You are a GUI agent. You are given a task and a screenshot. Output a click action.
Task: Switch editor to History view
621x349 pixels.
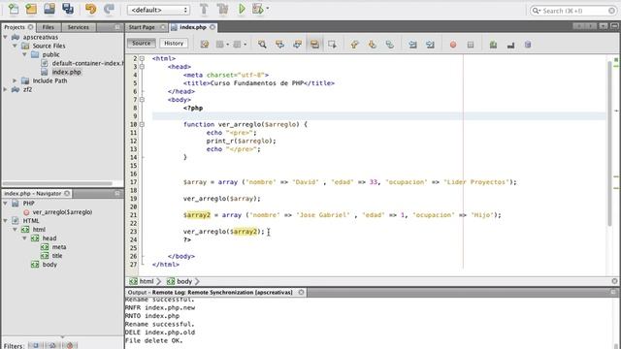point(174,43)
